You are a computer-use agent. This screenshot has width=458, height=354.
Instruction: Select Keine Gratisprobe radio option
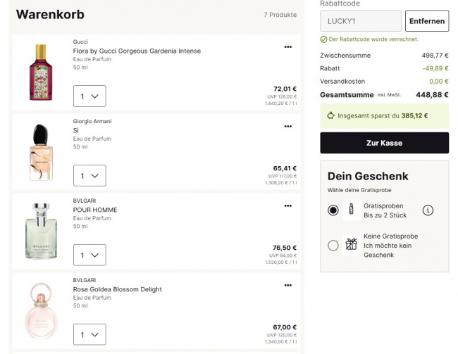click(x=333, y=246)
